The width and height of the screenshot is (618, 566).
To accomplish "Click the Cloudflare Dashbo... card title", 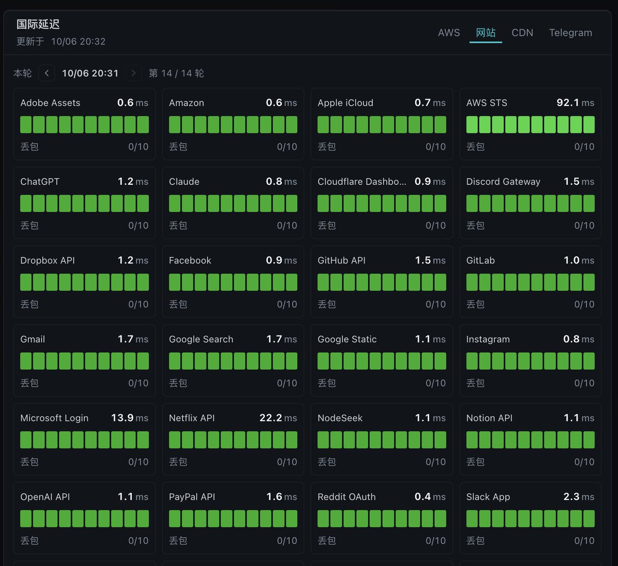I will click(x=362, y=182).
